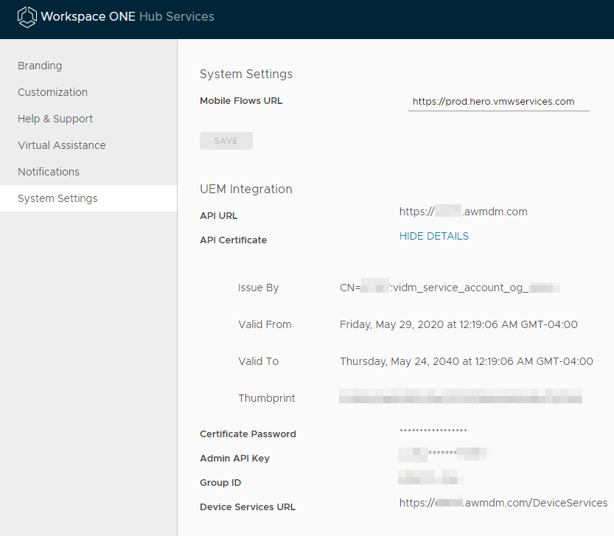Click the blurred Group ID value
The height and width of the screenshot is (536, 614).
[430, 478]
